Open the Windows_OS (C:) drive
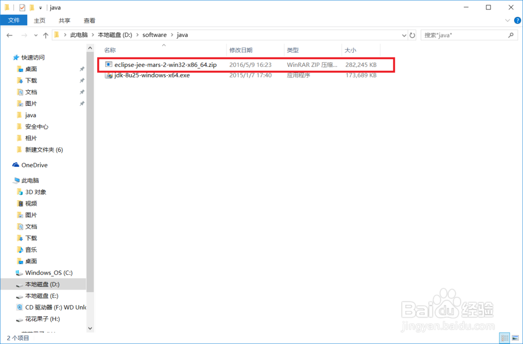The height and width of the screenshot is (344, 523). coord(49,273)
